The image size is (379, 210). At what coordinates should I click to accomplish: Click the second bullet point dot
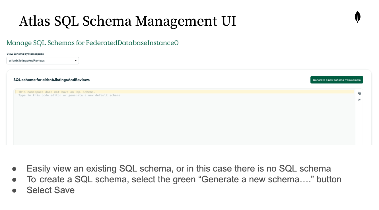pyautogui.click(x=15, y=180)
